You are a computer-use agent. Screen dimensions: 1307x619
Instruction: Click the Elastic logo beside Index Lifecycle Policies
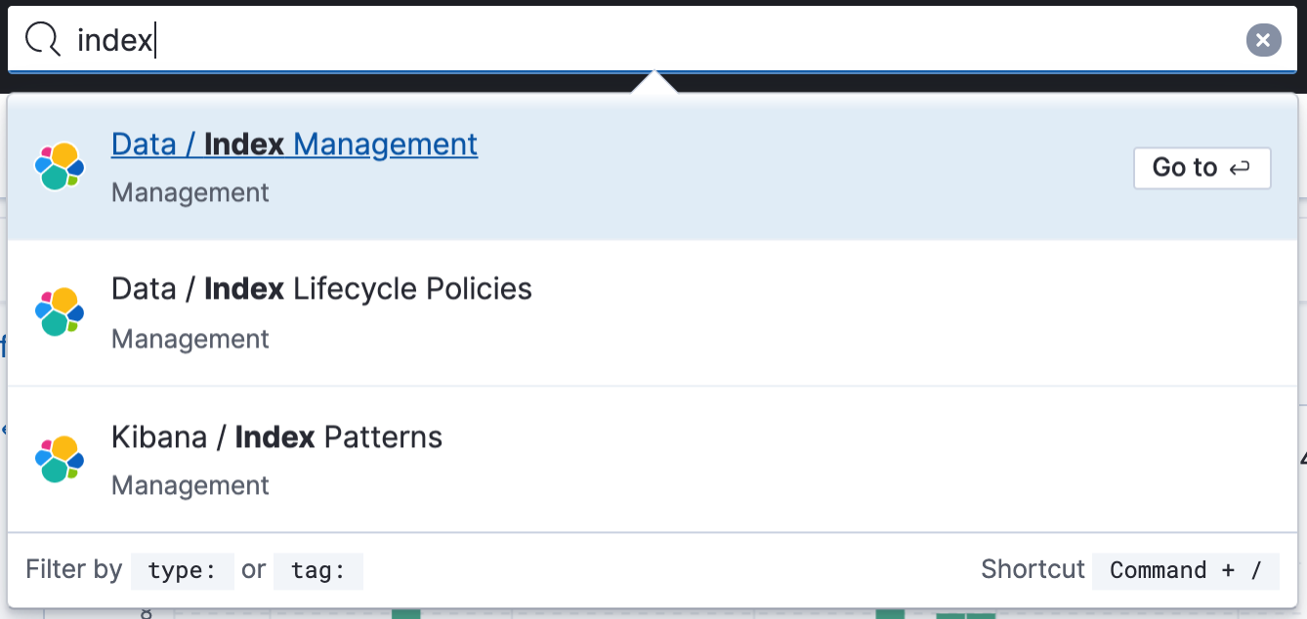coord(60,312)
